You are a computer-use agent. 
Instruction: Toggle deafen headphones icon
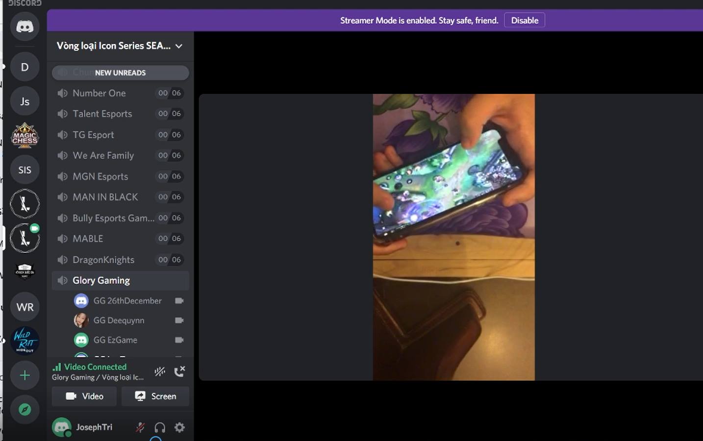pos(160,427)
